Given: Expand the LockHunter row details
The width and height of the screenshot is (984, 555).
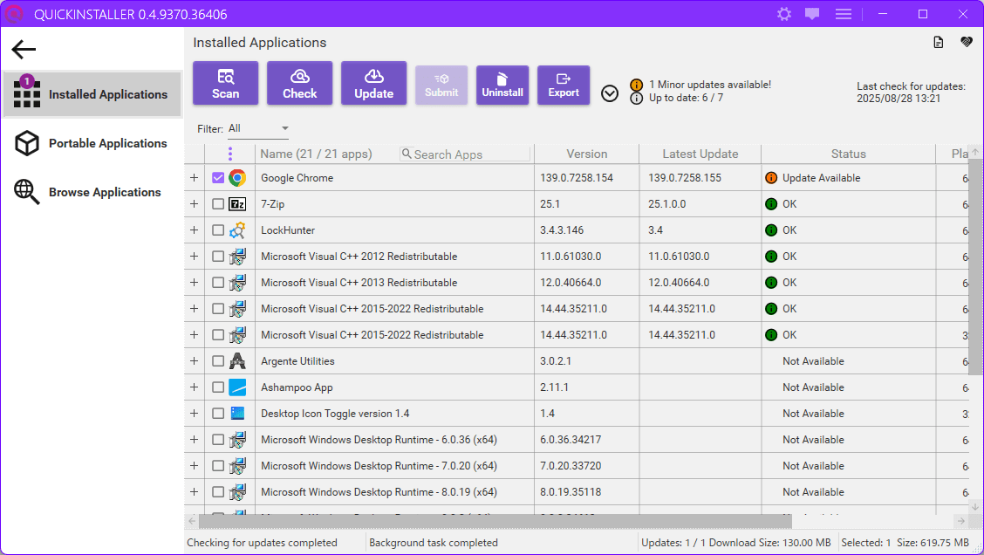Looking at the screenshot, I should point(194,230).
